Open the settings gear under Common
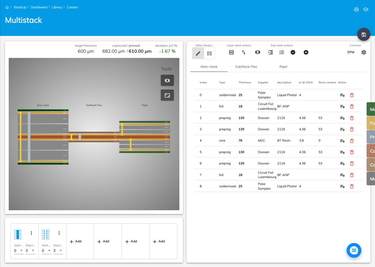The image size is (375, 267). 364,52
